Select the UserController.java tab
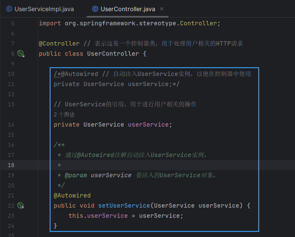Viewport: 295px width, 237px height. (x=128, y=9)
